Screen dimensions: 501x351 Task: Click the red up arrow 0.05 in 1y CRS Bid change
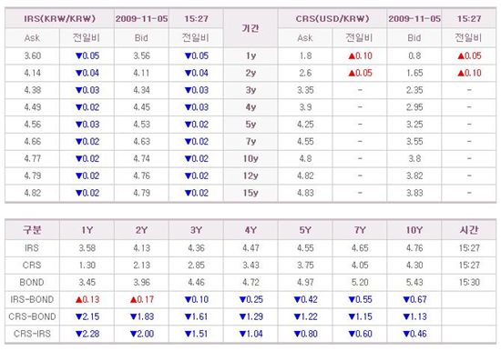(469, 55)
